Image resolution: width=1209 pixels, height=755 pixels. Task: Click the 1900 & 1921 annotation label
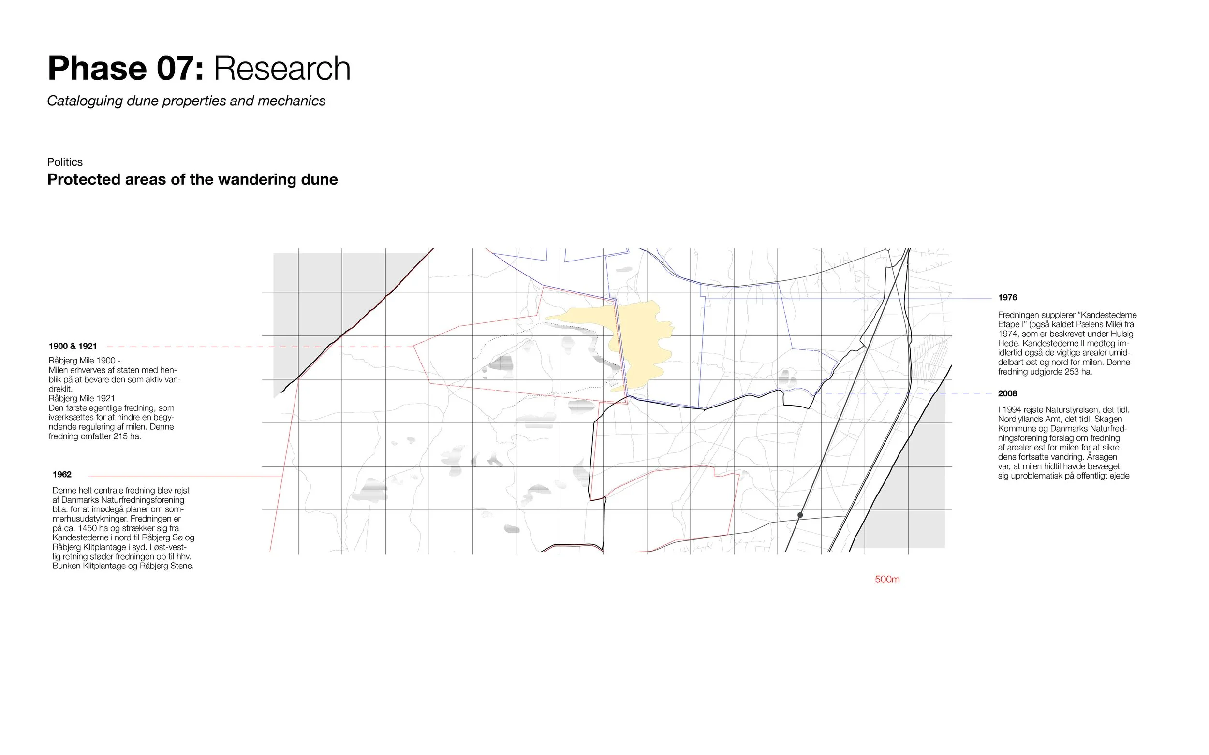[x=73, y=346]
